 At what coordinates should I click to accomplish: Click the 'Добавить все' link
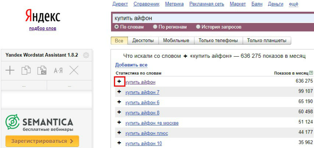131,65
